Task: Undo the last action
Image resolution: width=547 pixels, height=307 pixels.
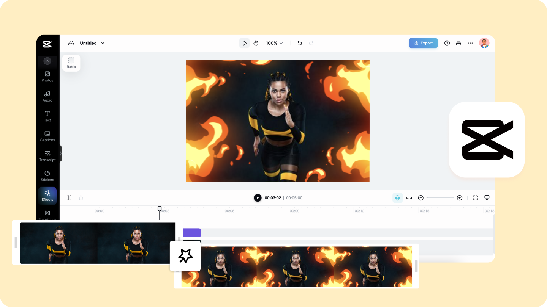Action: [300, 43]
